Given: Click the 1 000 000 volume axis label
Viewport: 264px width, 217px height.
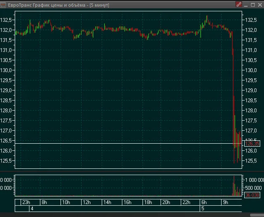Looking at the screenshot, I should click(254, 180).
